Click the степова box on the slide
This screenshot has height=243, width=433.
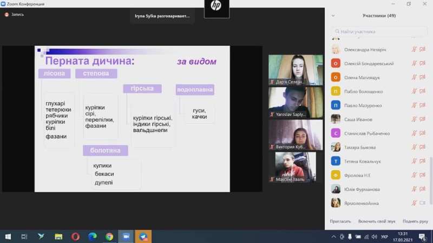coord(96,73)
